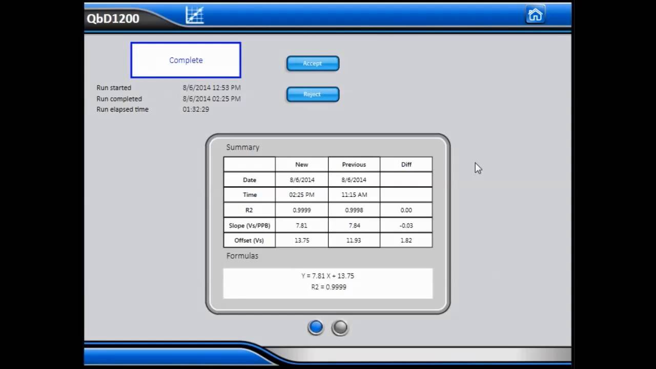Reject the calibration results
The image size is (656, 369).
(x=313, y=94)
